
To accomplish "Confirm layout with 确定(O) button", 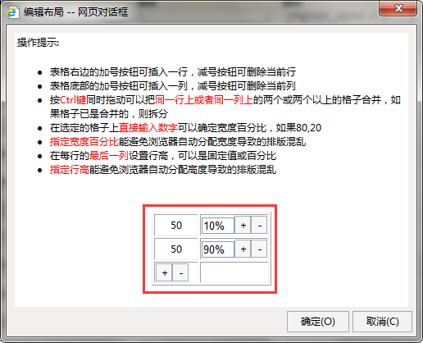I will pos(318,322).
